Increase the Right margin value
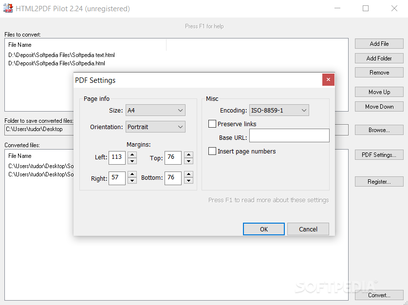 (132, 174)
